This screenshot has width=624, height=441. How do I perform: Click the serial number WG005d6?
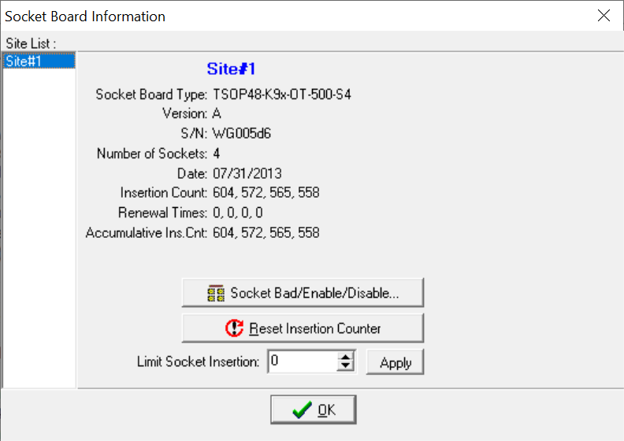(x=242, y=133)
